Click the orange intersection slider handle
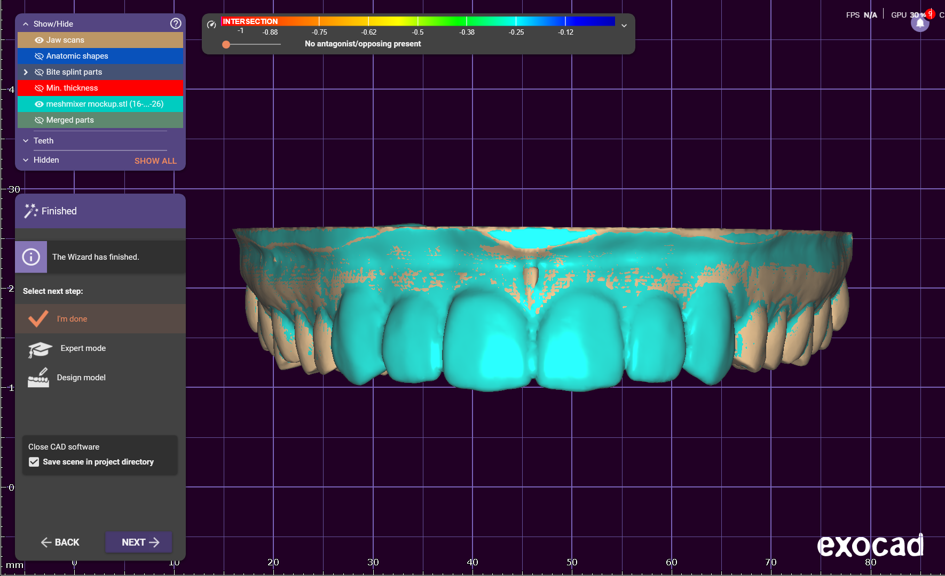This screenshot has height=576, width=945. (226, 44)
